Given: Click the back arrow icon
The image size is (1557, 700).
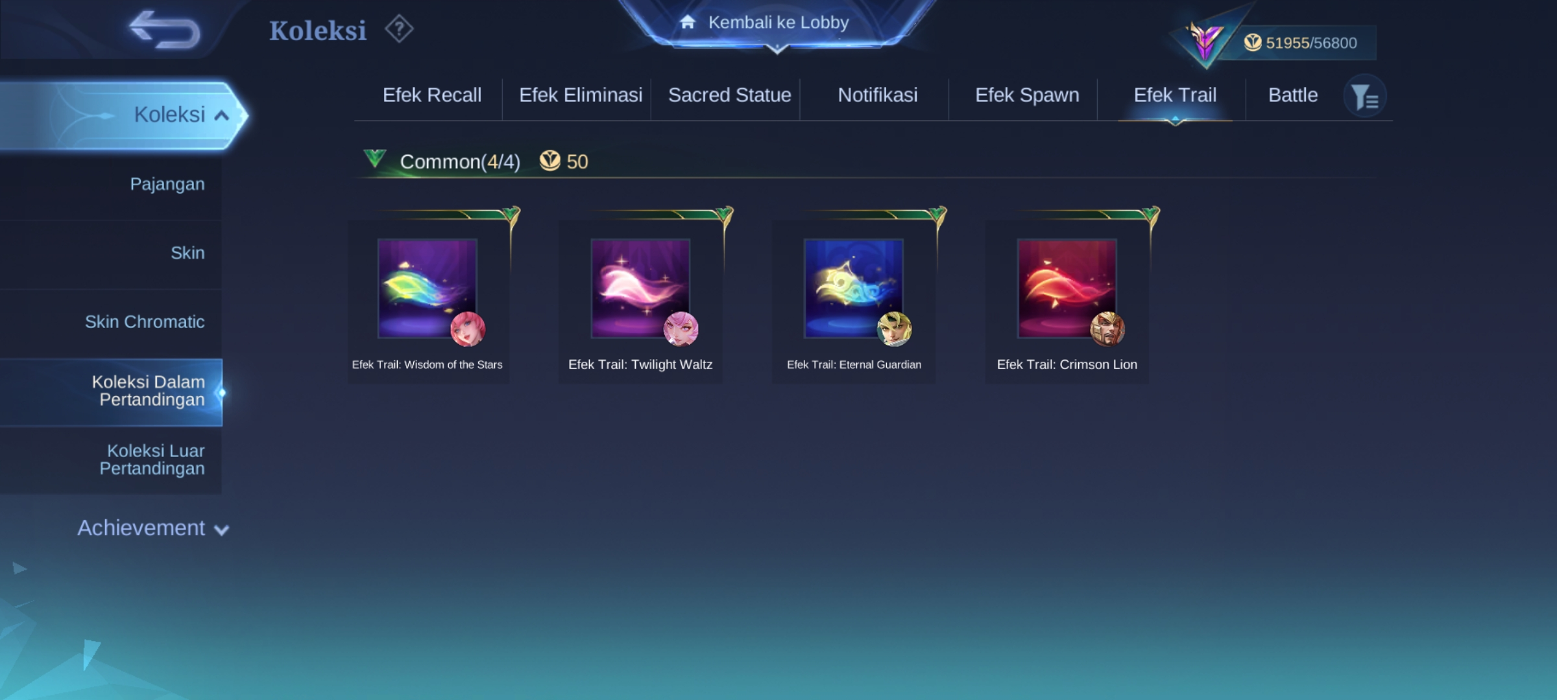Looking at the screenshot, I should pos(165,30).
